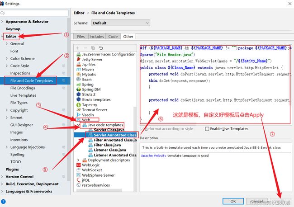The height and width of the screenshot is (207, 294).
Task: Select the WebSphere Server icon
Action: coord(79,175)
